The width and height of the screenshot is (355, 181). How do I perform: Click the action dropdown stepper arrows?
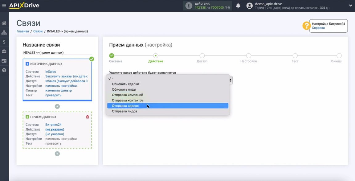231,80
